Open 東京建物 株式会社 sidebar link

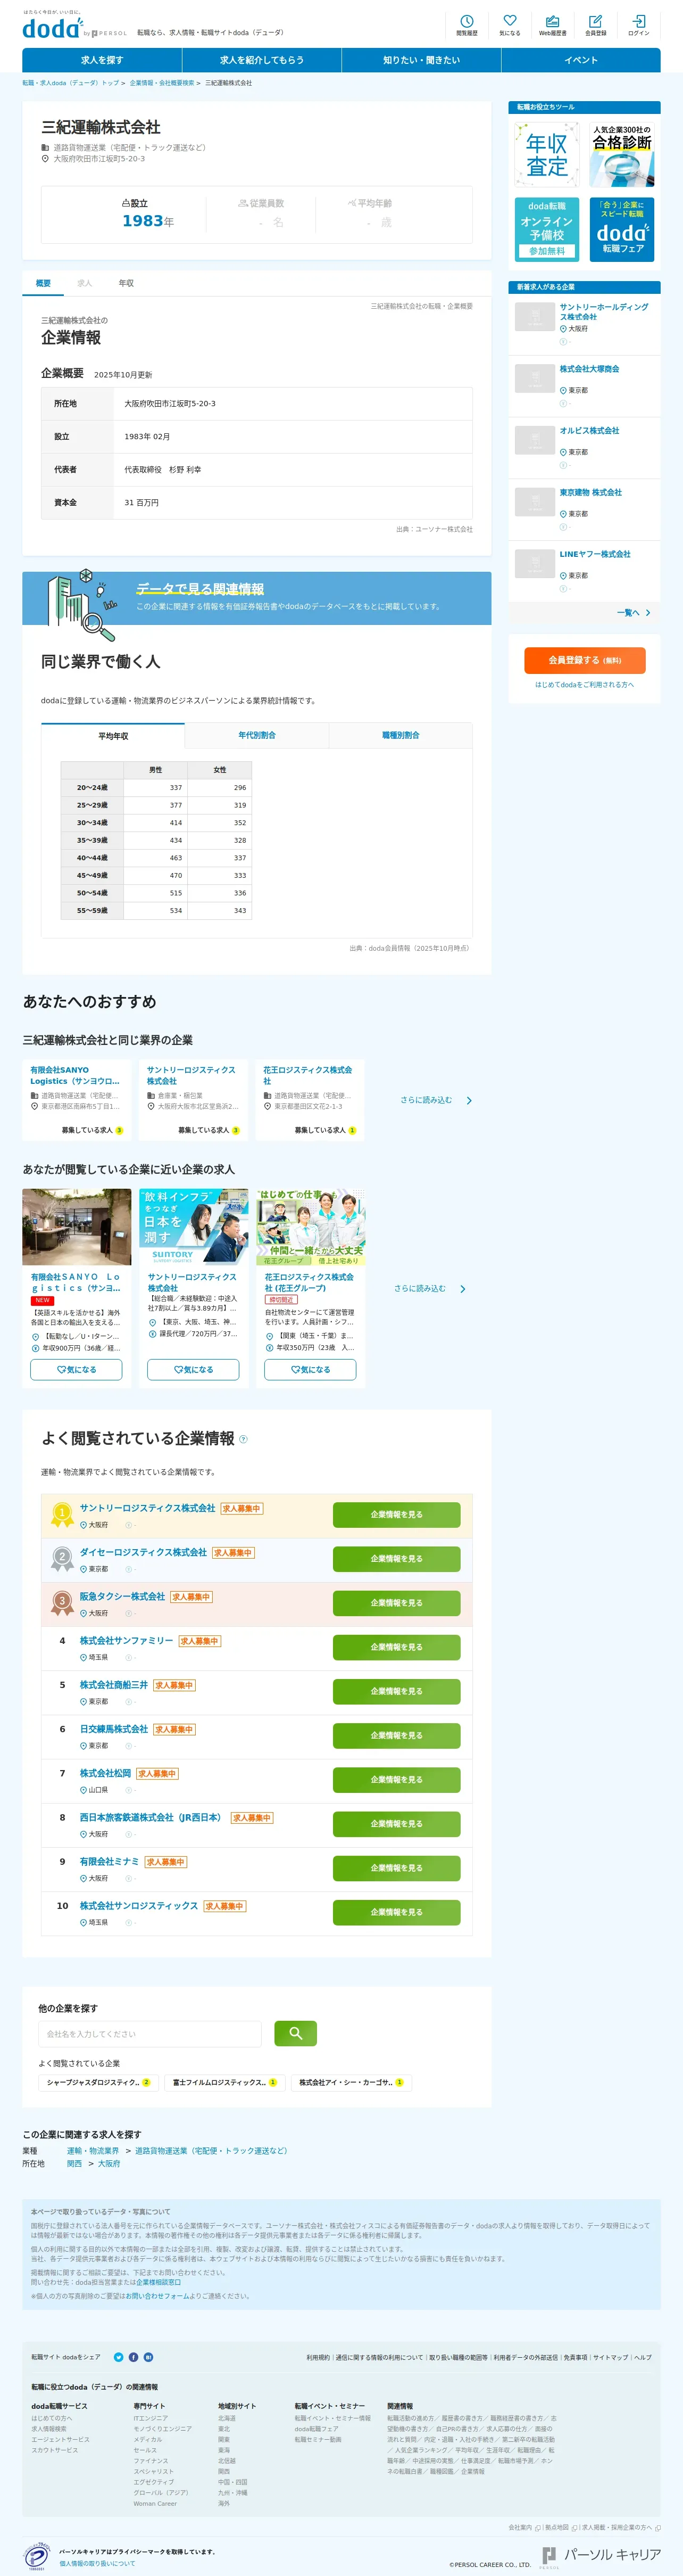[x=590, y=493]
